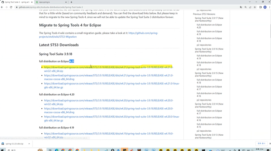Open p2 repositories under STS 3.9.14

[204, 131]
